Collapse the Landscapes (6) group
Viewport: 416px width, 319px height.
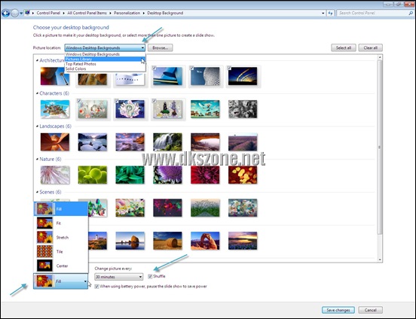(37, 126)
